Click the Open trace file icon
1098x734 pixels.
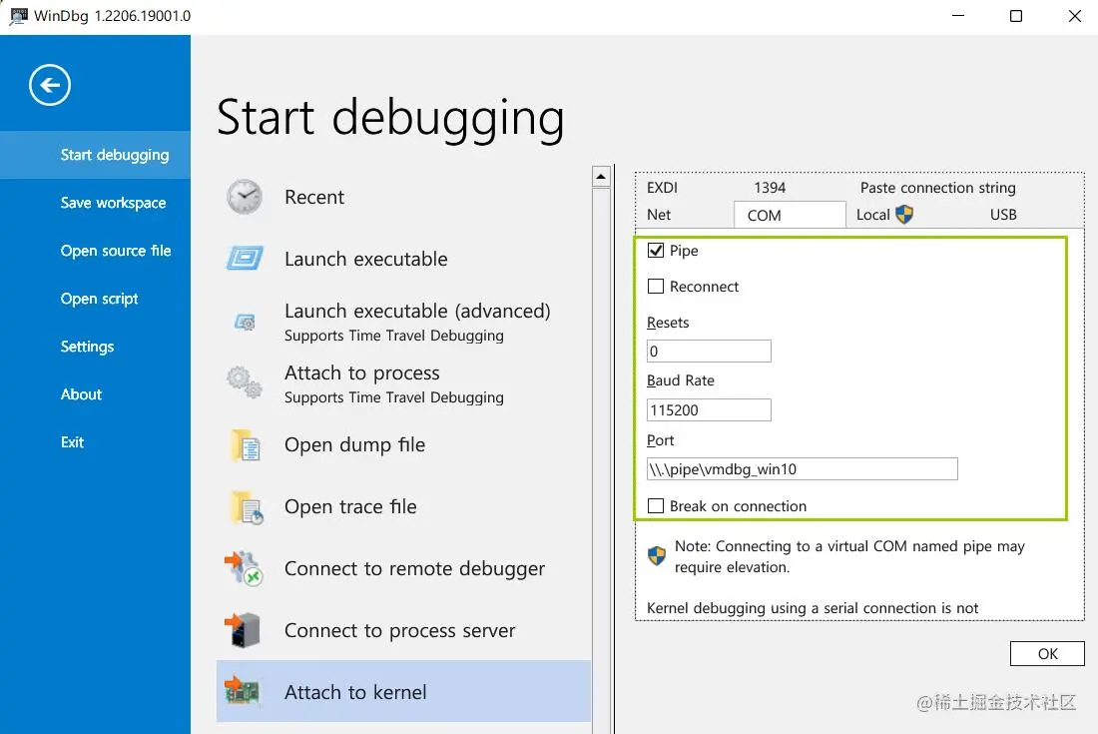click(248, 507)
